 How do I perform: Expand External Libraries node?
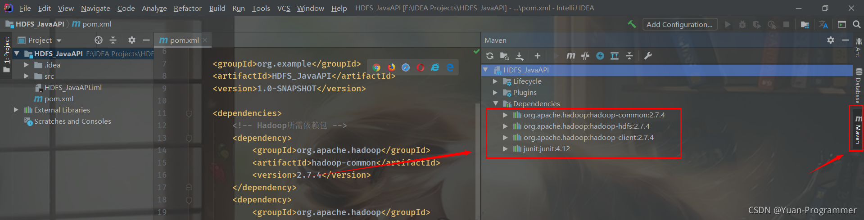click(x=16, y=110)
